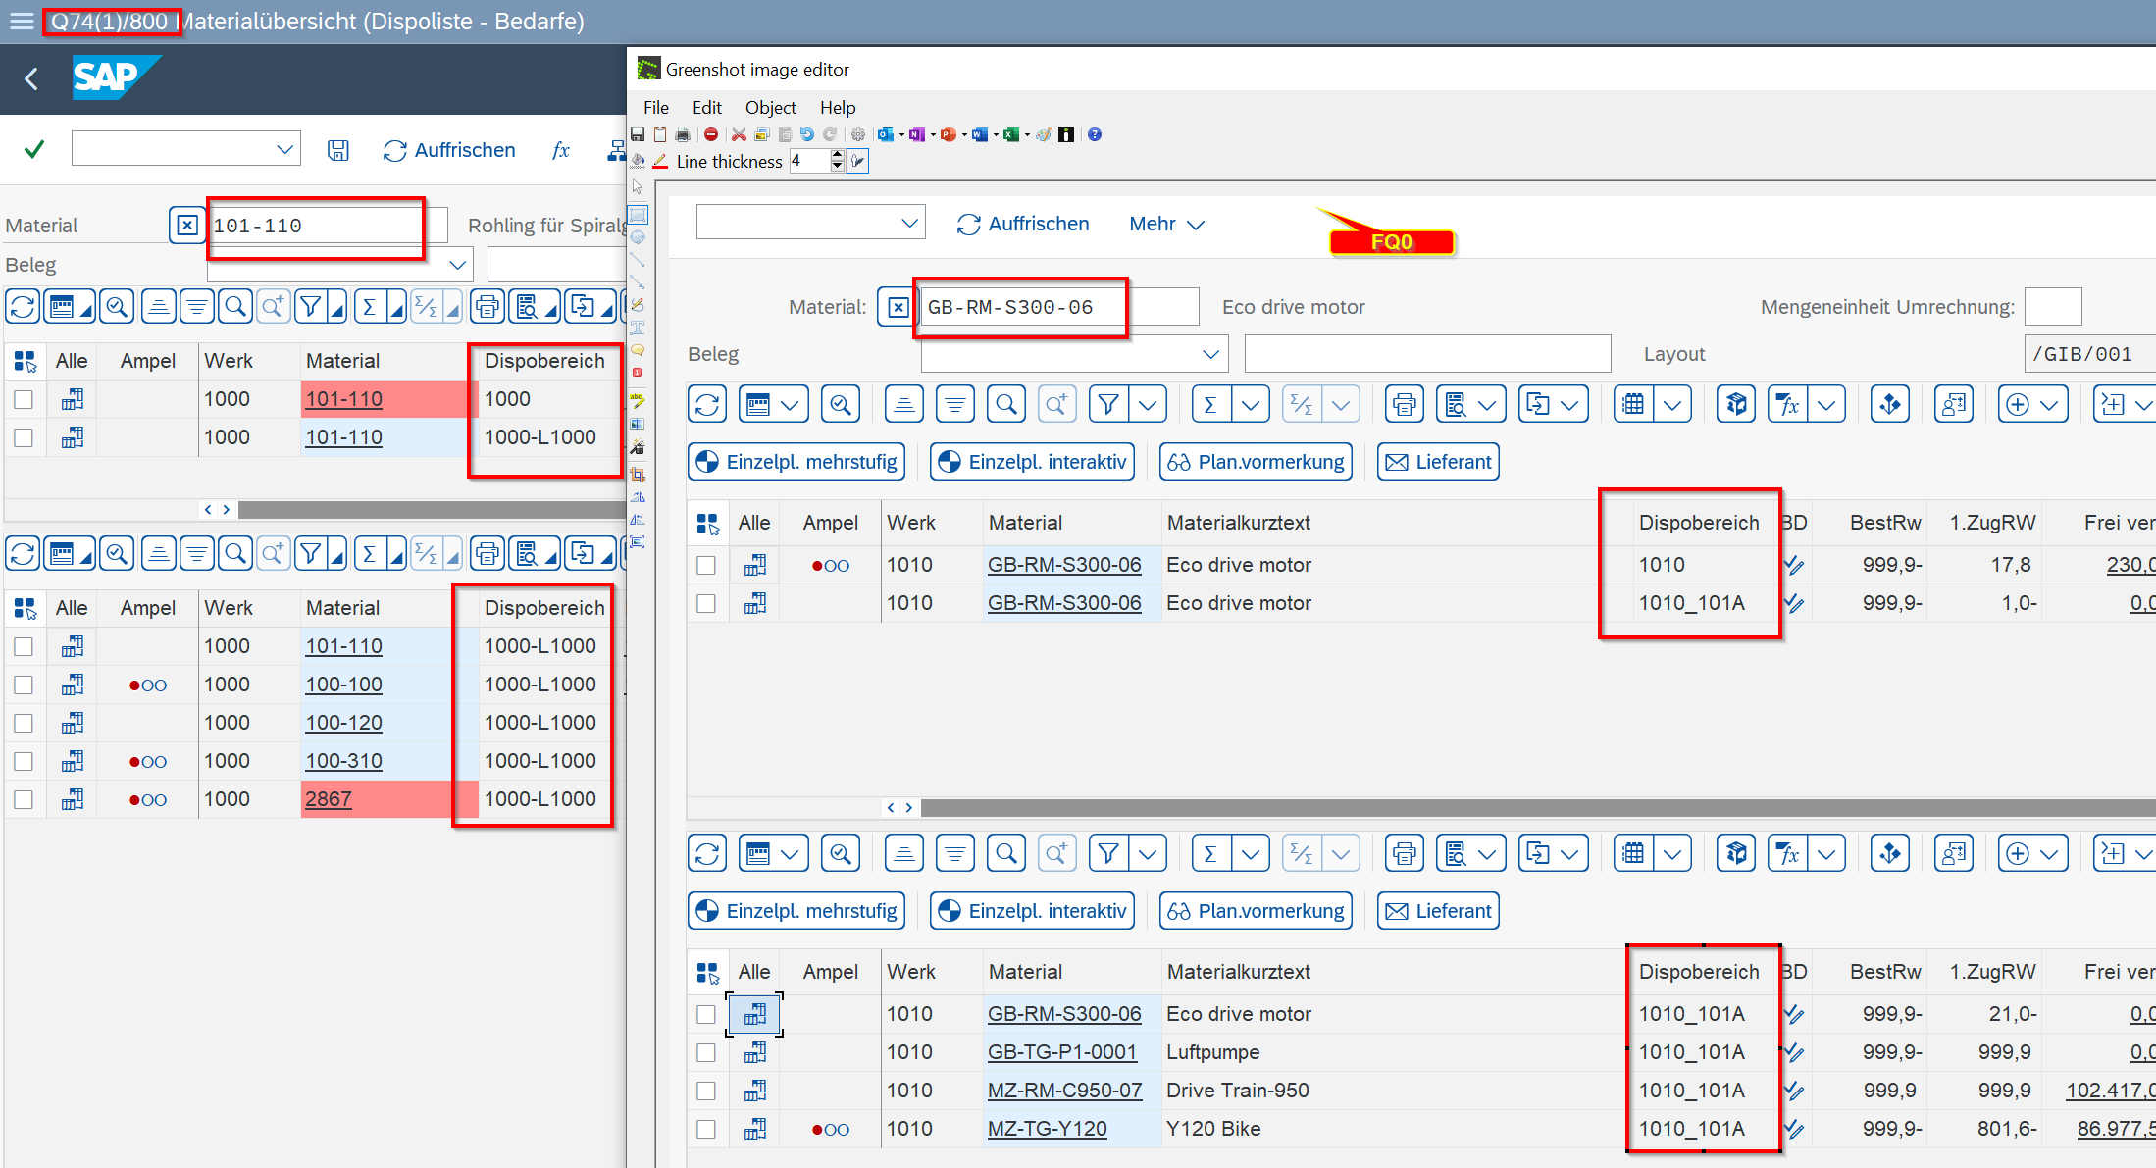2156x1168 pixels.
Task: Open the Object menu in Greenshot
Action: click(770, 107)
